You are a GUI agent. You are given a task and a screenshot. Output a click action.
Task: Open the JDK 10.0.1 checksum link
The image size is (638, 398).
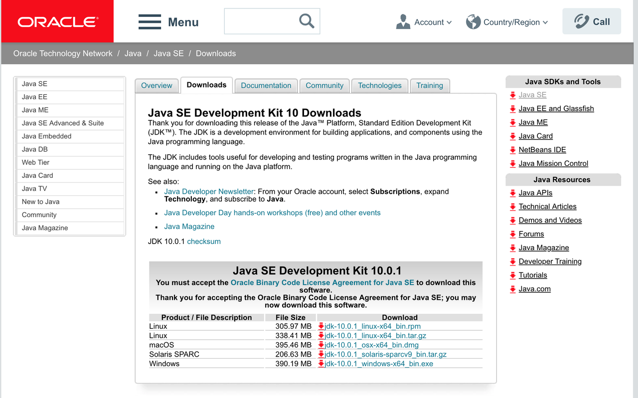click(204, 242)
